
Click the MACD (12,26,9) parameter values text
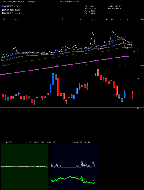[x=38, y=142]
